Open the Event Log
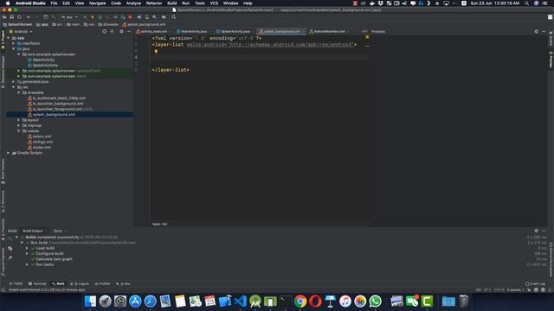Image resolution: width=554 pixels, height=311 pixels. (x=535, y=284)
